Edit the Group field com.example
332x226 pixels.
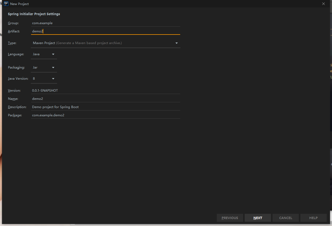click(x=106, y=23)
